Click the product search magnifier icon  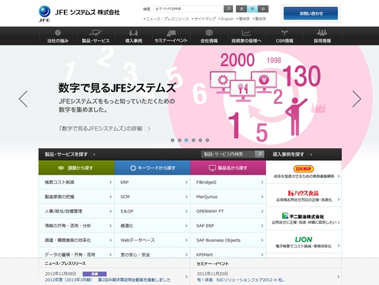pyautogui.click(x=260, y=154)
